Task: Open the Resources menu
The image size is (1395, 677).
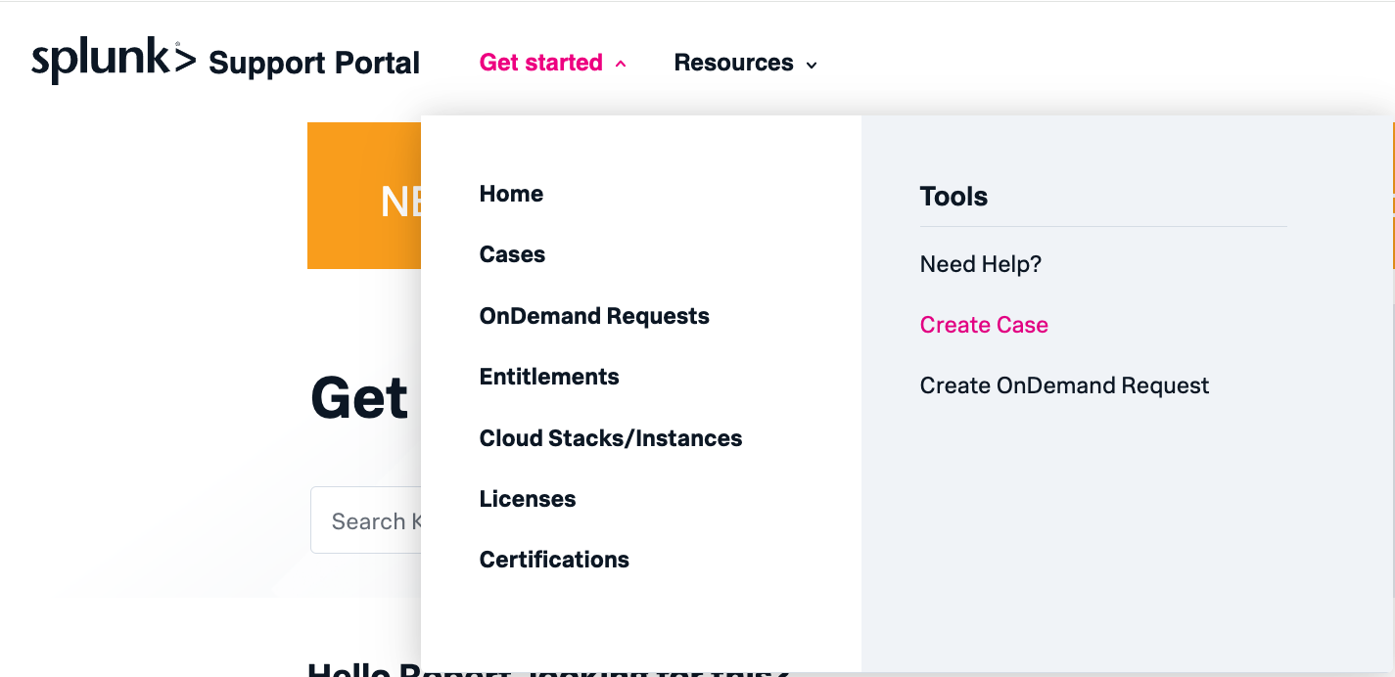Action: 734,63
